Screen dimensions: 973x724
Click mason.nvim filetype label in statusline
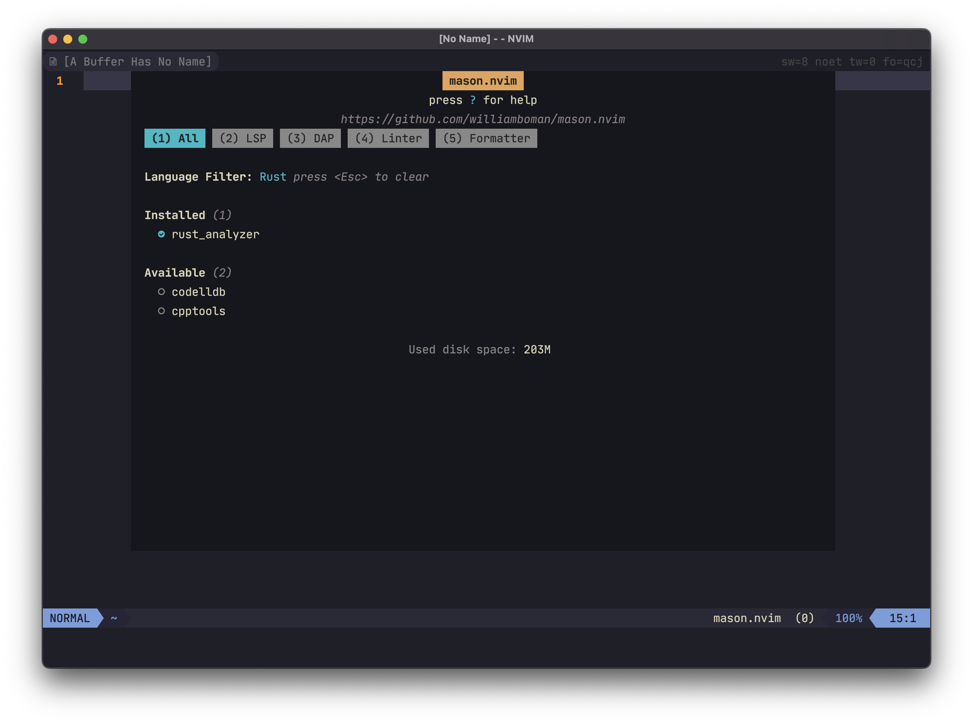coord(747,618)
